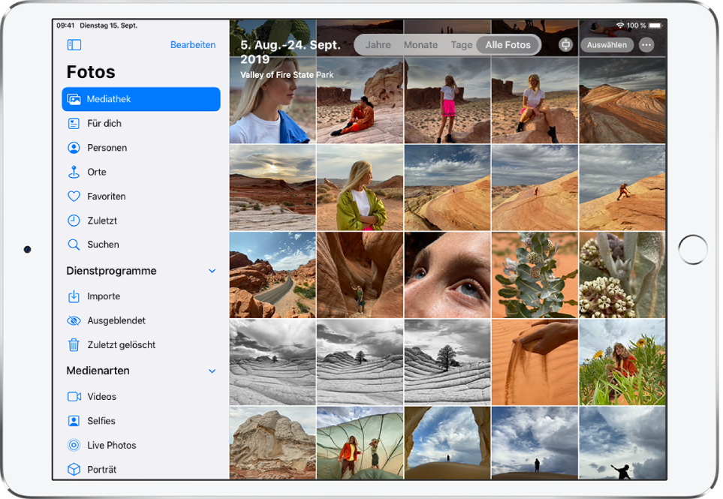Image resolution: width=723 pixels, height=499 pixels.
Task: Toggle the grid zoom control
Action: pos(565,44)
